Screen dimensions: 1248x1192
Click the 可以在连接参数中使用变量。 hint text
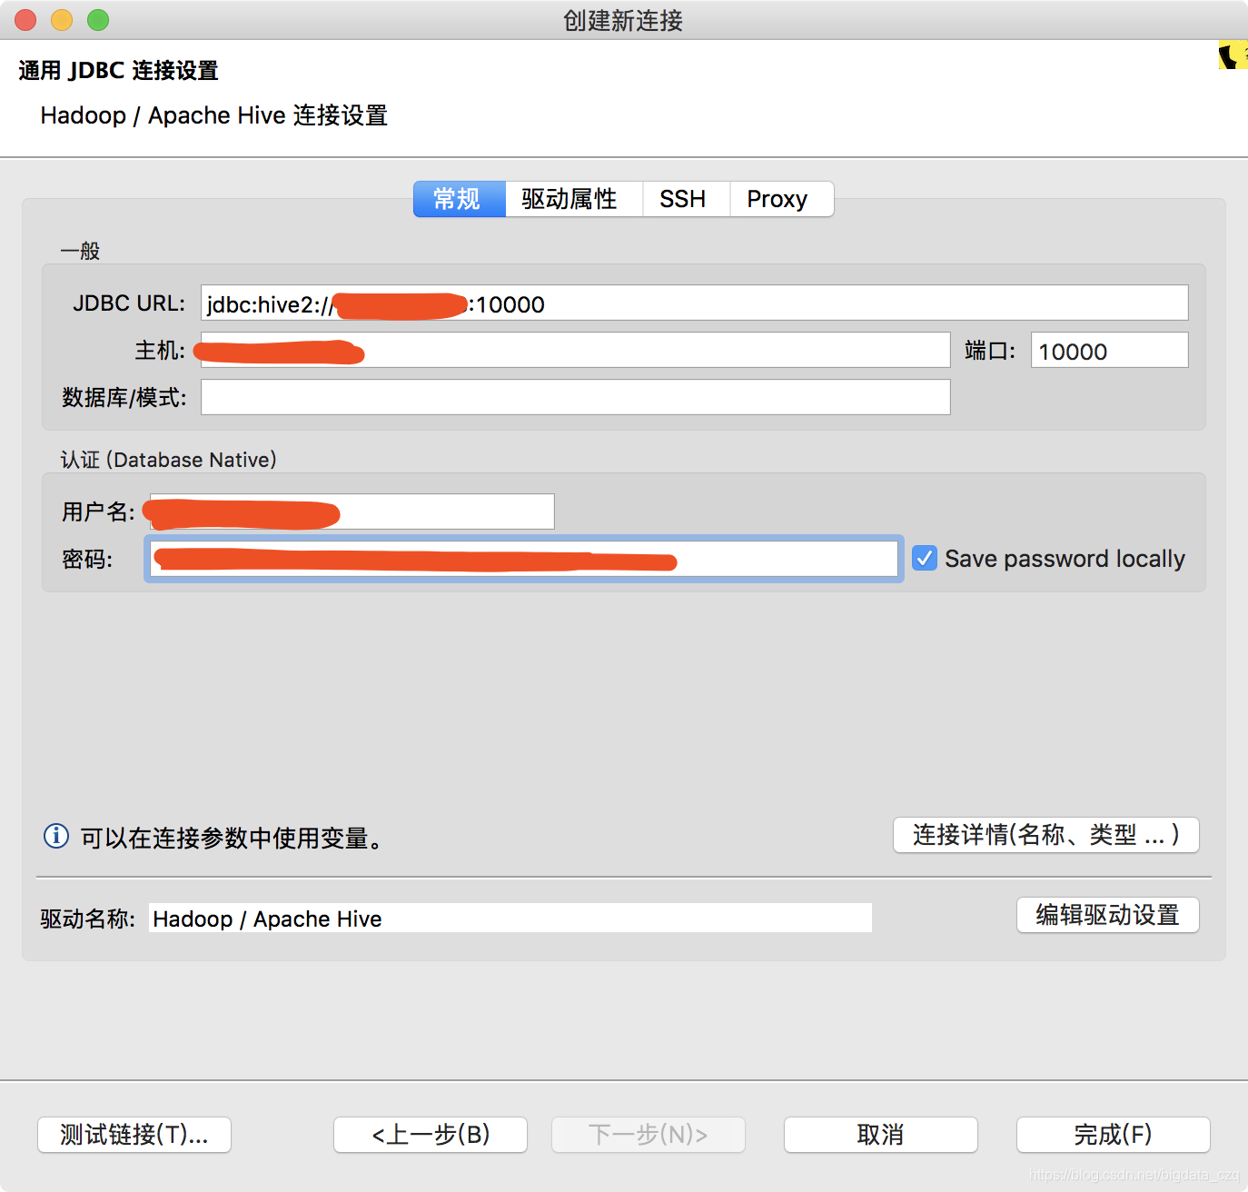click(232, 838)
